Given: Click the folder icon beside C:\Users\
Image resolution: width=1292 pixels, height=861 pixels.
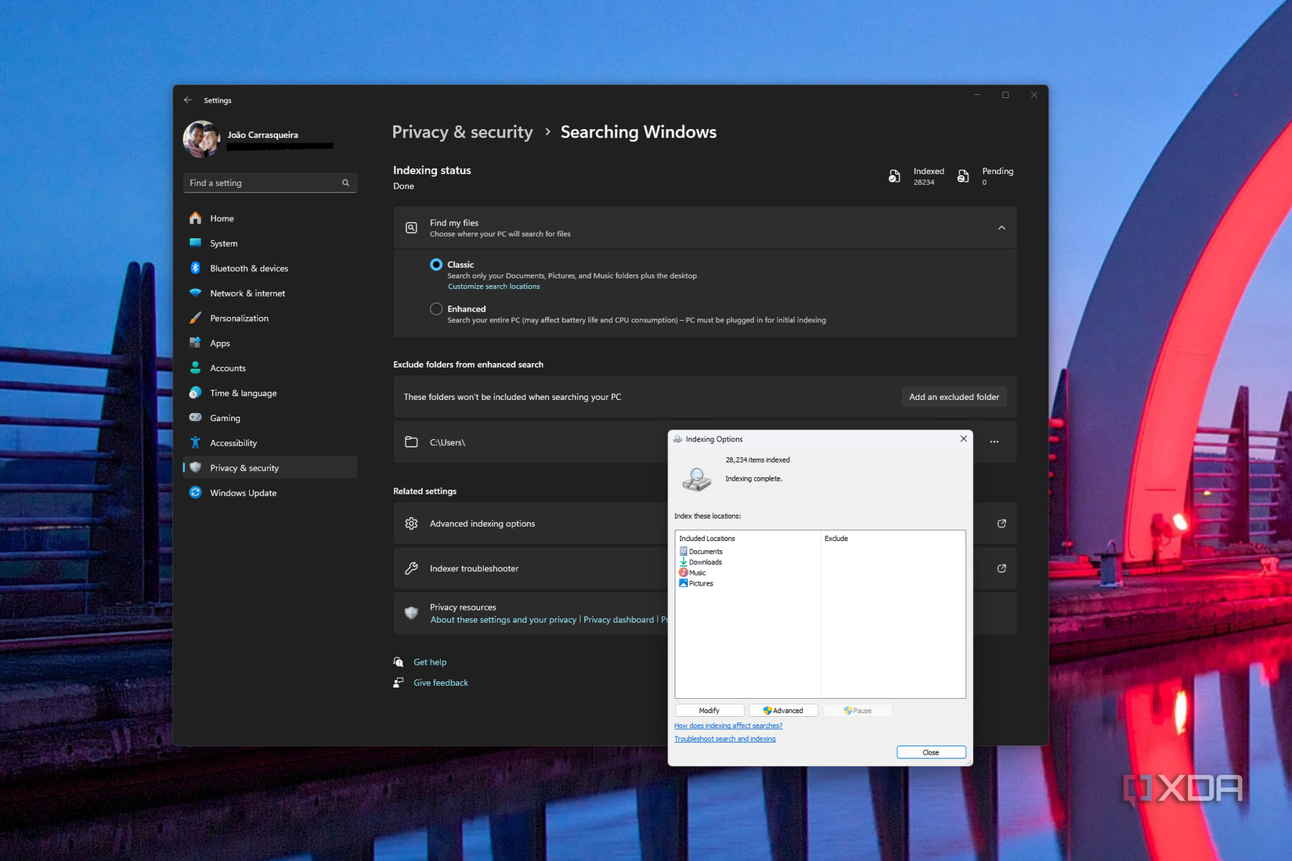Looking at the screenshot, I should [411, 442].
